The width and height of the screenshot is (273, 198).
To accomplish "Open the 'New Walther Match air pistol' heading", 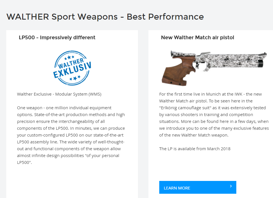I will 197,38.
